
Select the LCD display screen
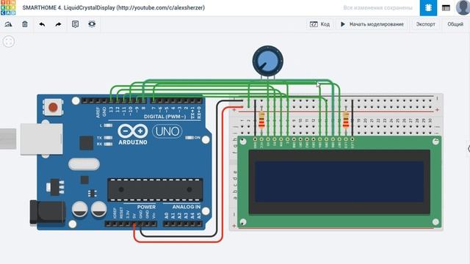(x=339, y=182)
